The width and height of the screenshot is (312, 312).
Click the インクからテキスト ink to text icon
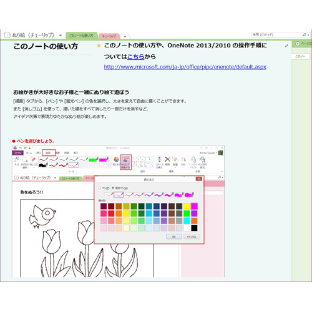click(193, 160)
